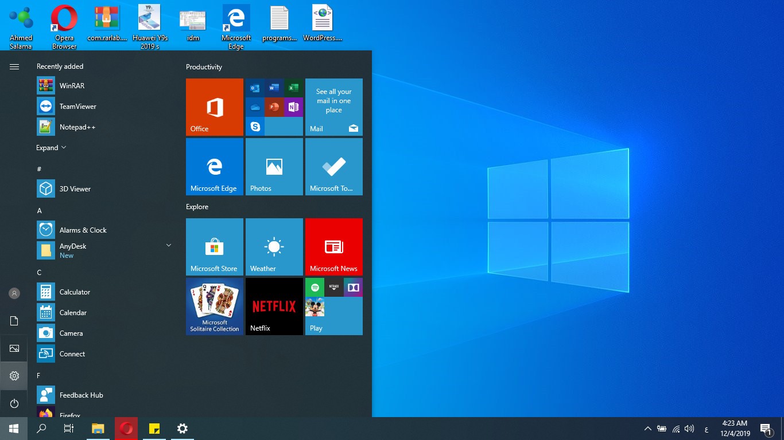This screenshot has height=440, width=784.
Task: Open the Weather tile
Action: click(274, 247)
